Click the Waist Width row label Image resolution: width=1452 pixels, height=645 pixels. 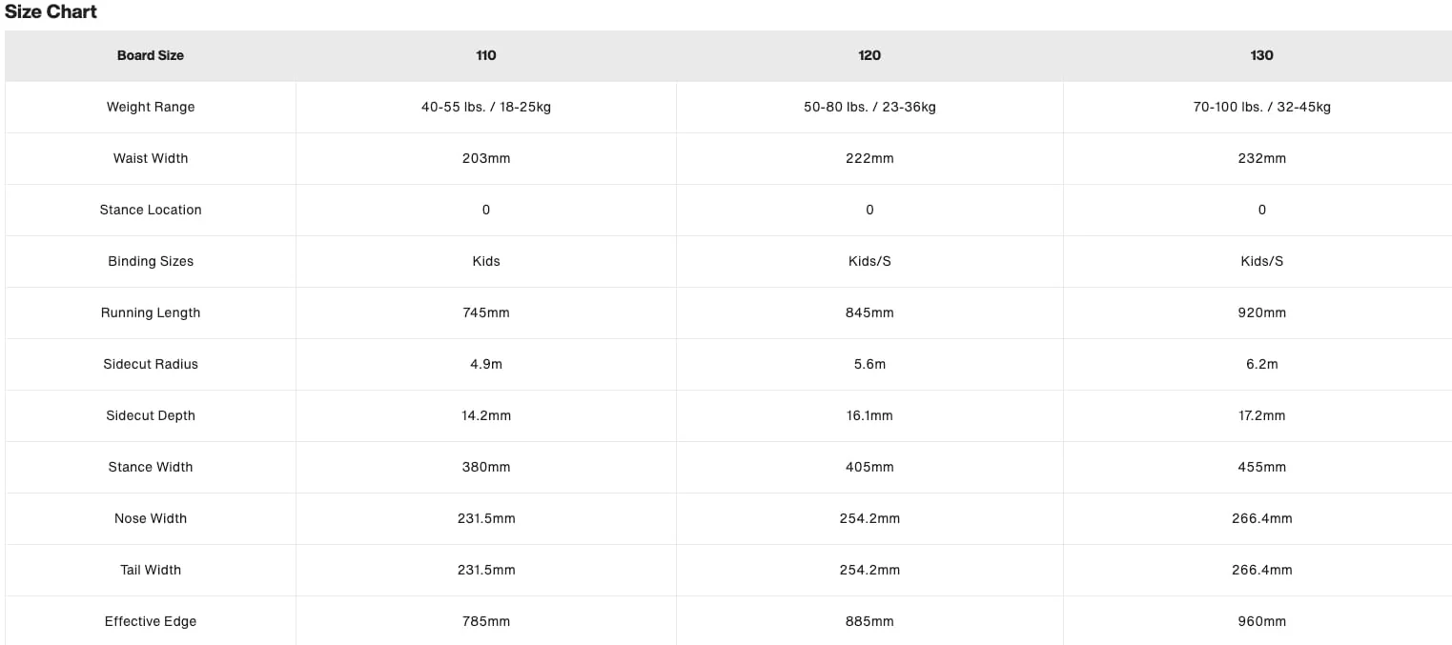(151, 158)
